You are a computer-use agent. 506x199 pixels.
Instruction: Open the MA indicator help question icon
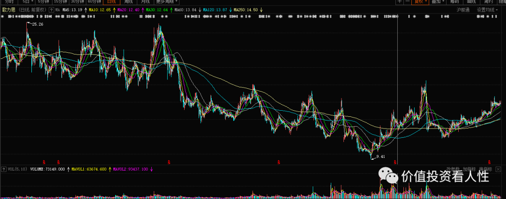pos(51,10)
